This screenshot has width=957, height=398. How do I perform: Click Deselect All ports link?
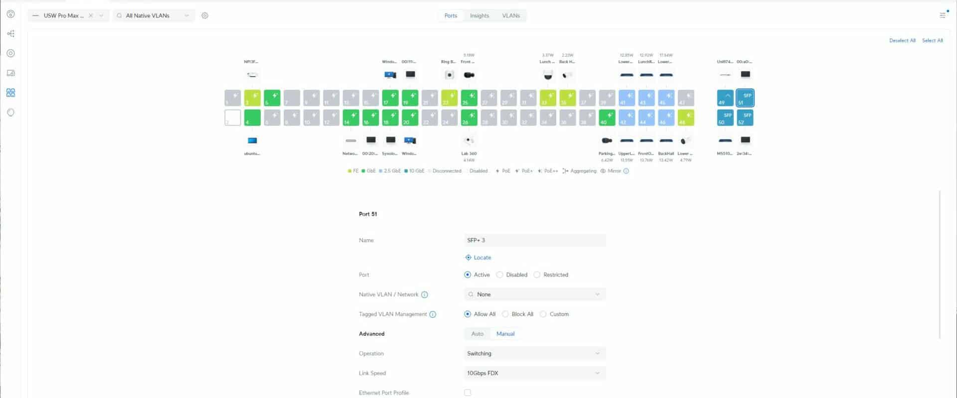point(902,40)
